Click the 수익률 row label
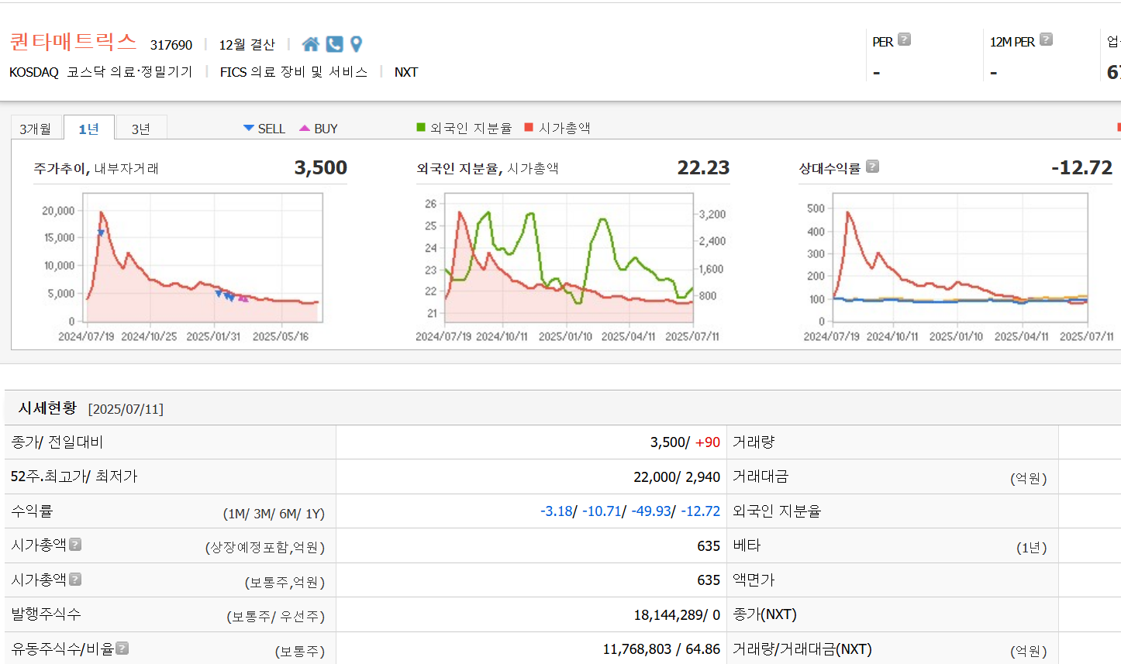This screenshot has width=1121, height=664. coord(32,511)
